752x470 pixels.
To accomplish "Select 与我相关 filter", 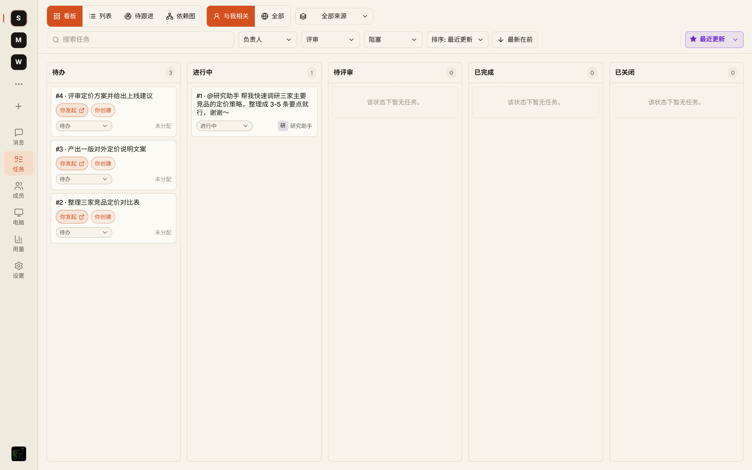I will [231, 16].
